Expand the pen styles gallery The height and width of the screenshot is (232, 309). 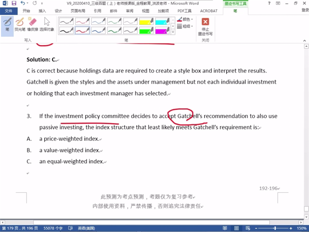173,32
